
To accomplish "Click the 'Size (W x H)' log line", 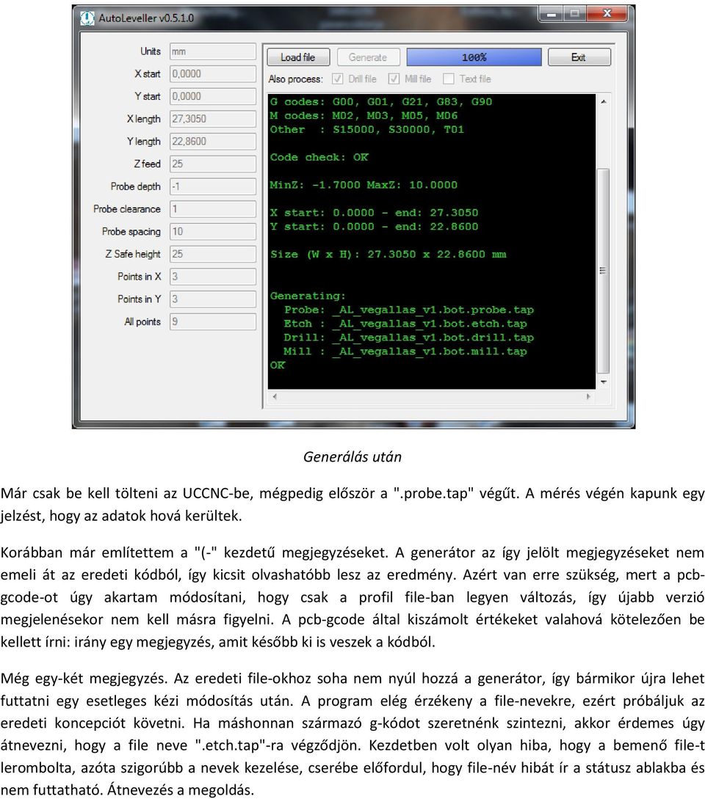I will tap(388, 255).
